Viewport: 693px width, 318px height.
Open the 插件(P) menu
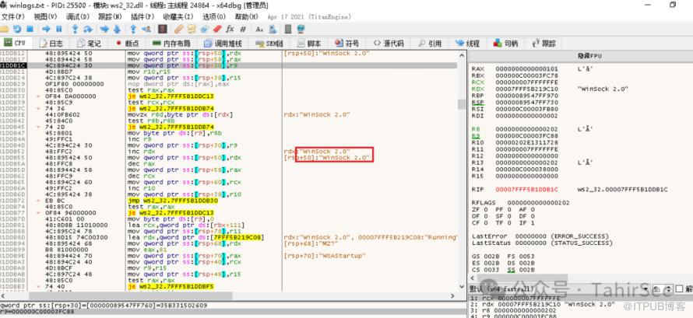(x=142, y=16)
